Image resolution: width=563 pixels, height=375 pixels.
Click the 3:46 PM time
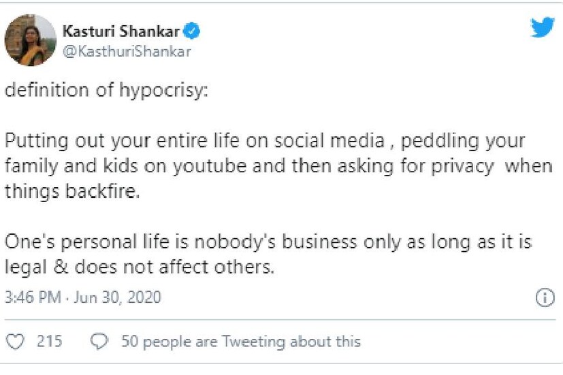click(x=31, y=298)
